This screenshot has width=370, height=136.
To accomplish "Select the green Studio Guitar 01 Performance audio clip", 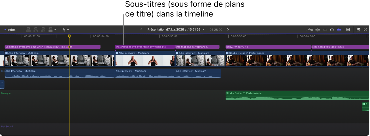I will (x=297, y=96).
